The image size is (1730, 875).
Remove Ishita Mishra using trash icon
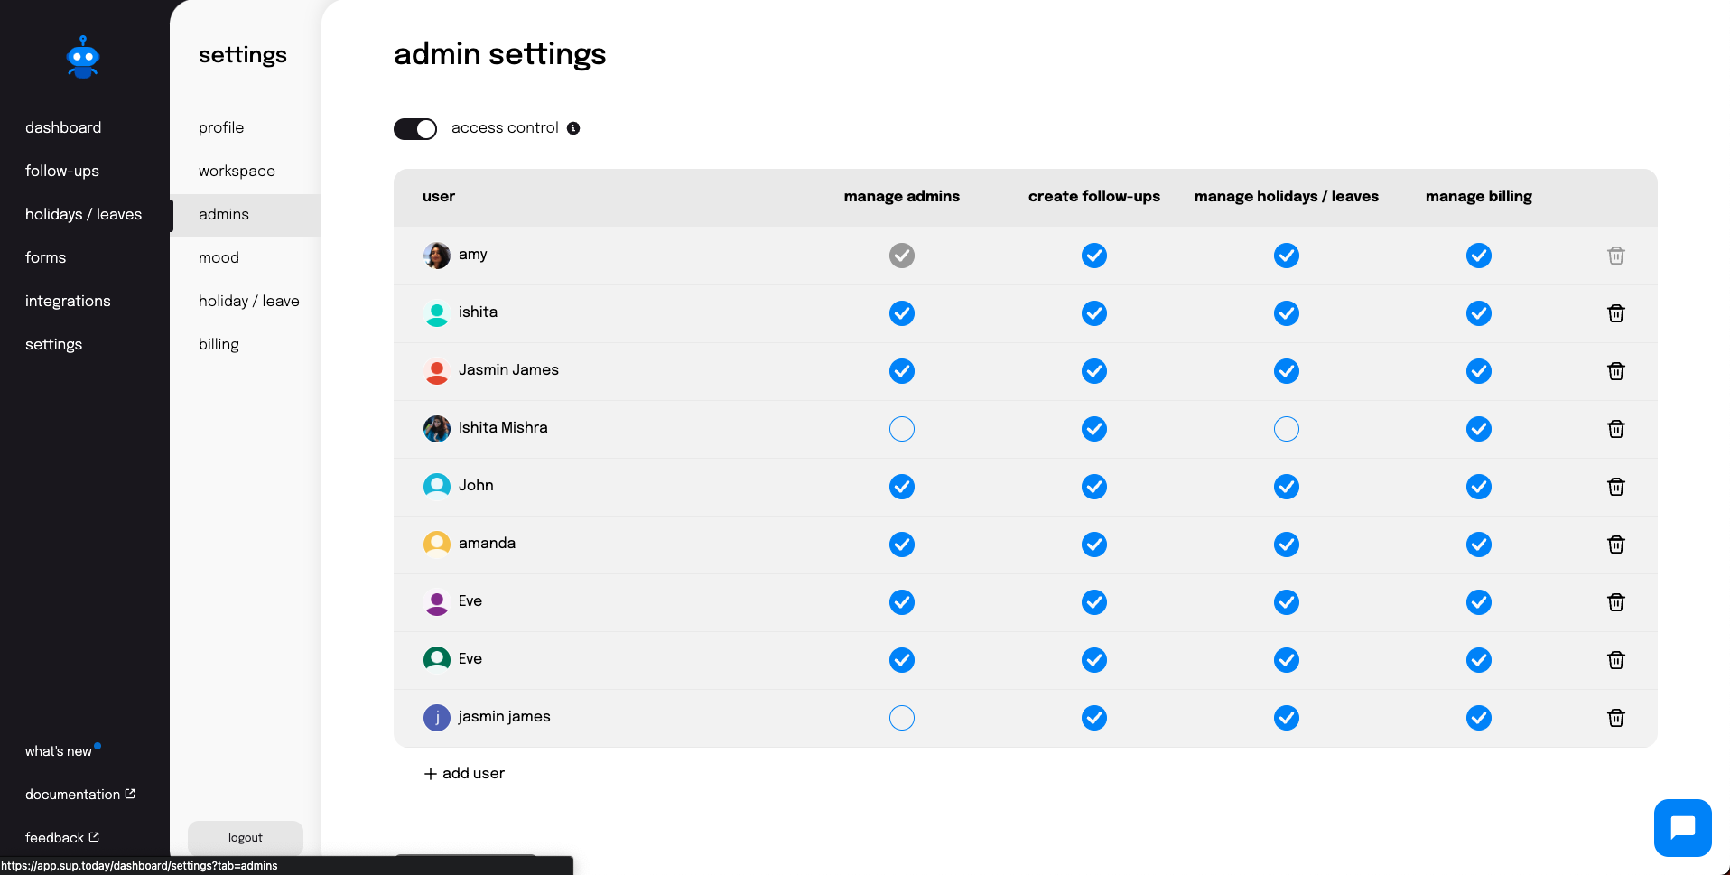1616,429
